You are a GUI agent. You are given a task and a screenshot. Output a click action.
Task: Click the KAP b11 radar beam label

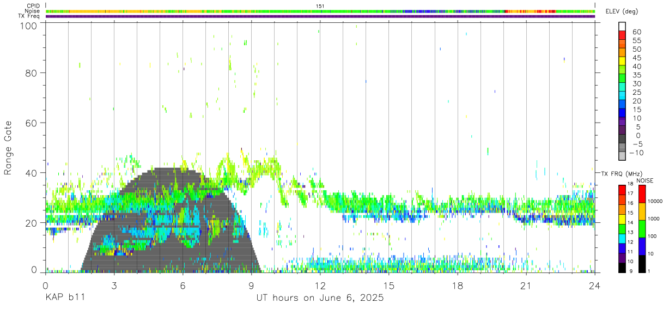tap(64, 298)
